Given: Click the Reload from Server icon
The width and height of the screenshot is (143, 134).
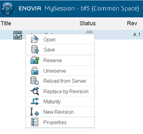Looking at the screenshot, I should (35, 81).
